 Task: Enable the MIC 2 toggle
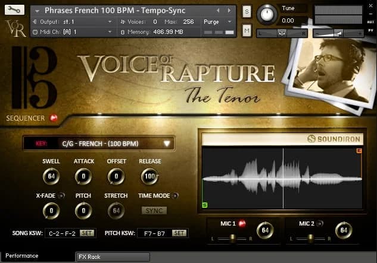[320, 224]
